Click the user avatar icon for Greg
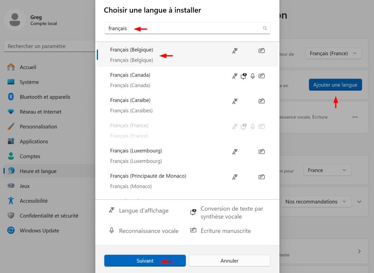 tap(15, 20)
